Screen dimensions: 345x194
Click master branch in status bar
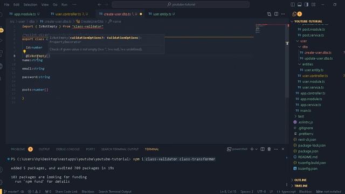(x=11, y=192)
